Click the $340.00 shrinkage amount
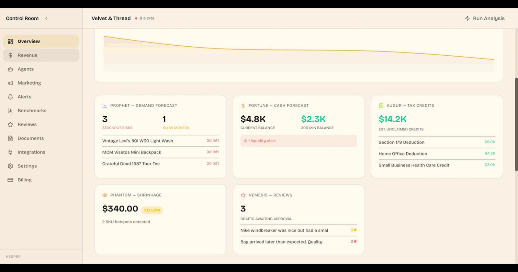This screenshot has width=518, height=272. click(120, 209)
